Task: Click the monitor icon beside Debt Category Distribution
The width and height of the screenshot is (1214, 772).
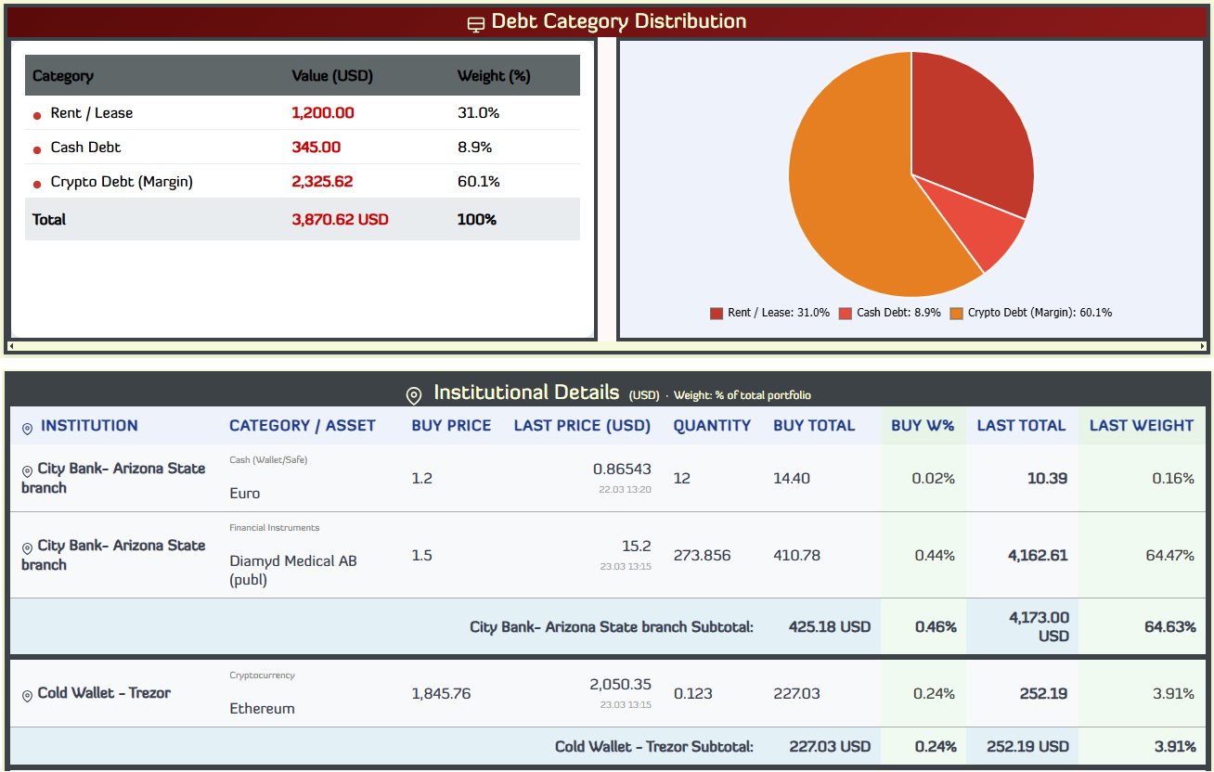Action: click(x=475, y=23)
